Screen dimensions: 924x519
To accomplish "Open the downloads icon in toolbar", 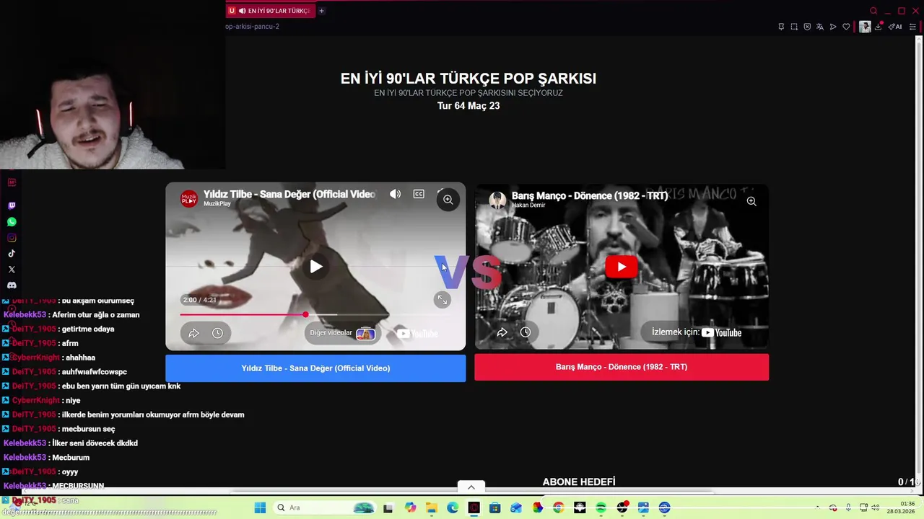I will pos(879,27).
